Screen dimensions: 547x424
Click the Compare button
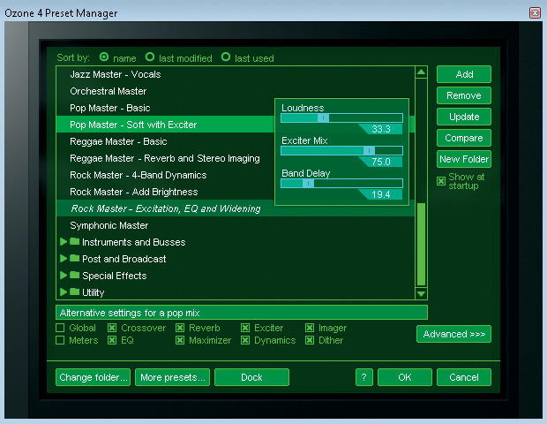coord(464,138)
